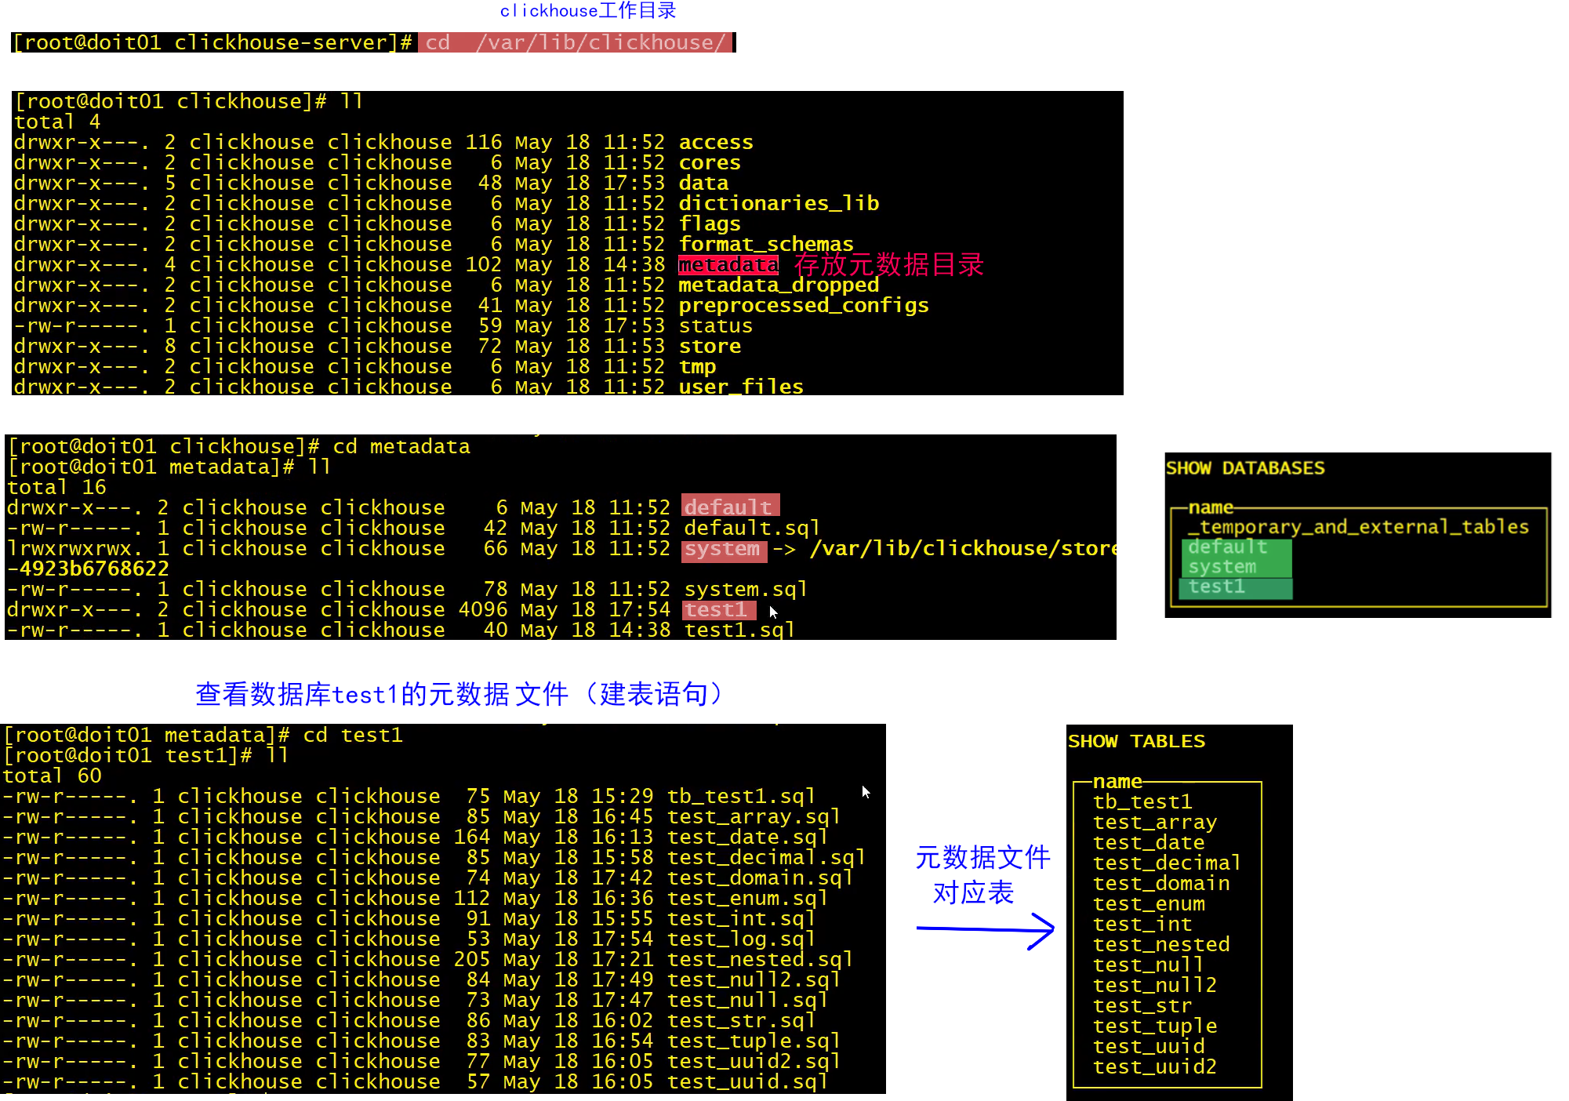
Task: Click 'test_int' in the SHOW TABLES result
Action: tap(1142, 924)
